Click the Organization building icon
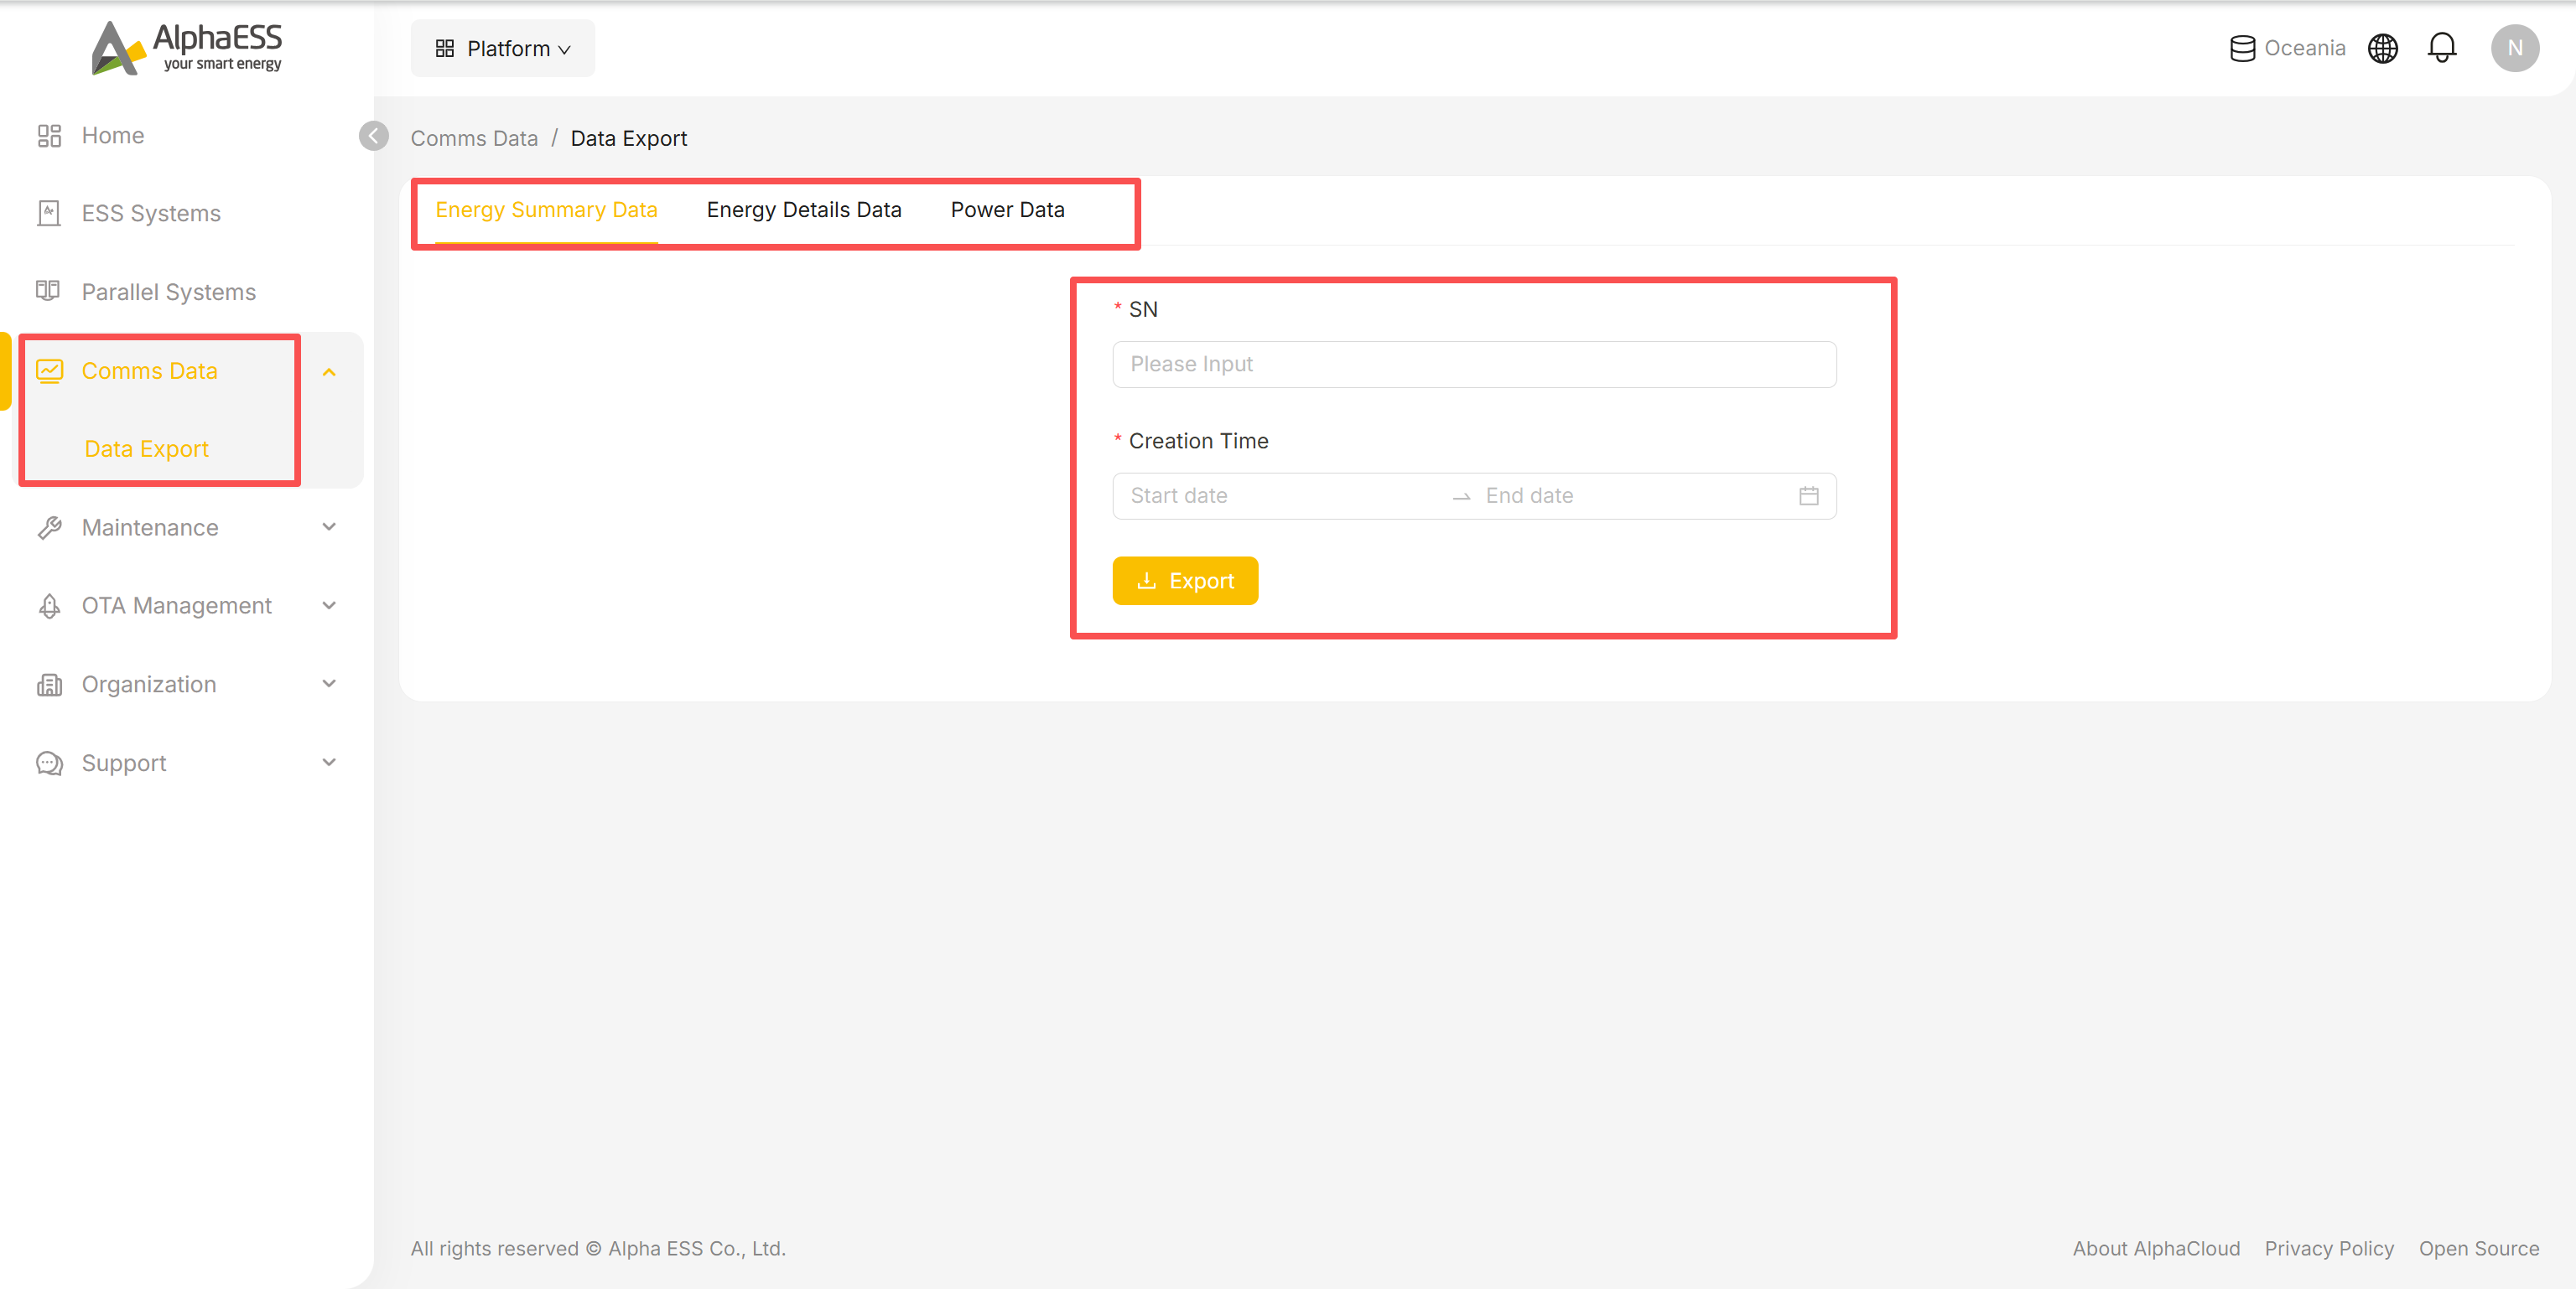 [x=49, y=685]
